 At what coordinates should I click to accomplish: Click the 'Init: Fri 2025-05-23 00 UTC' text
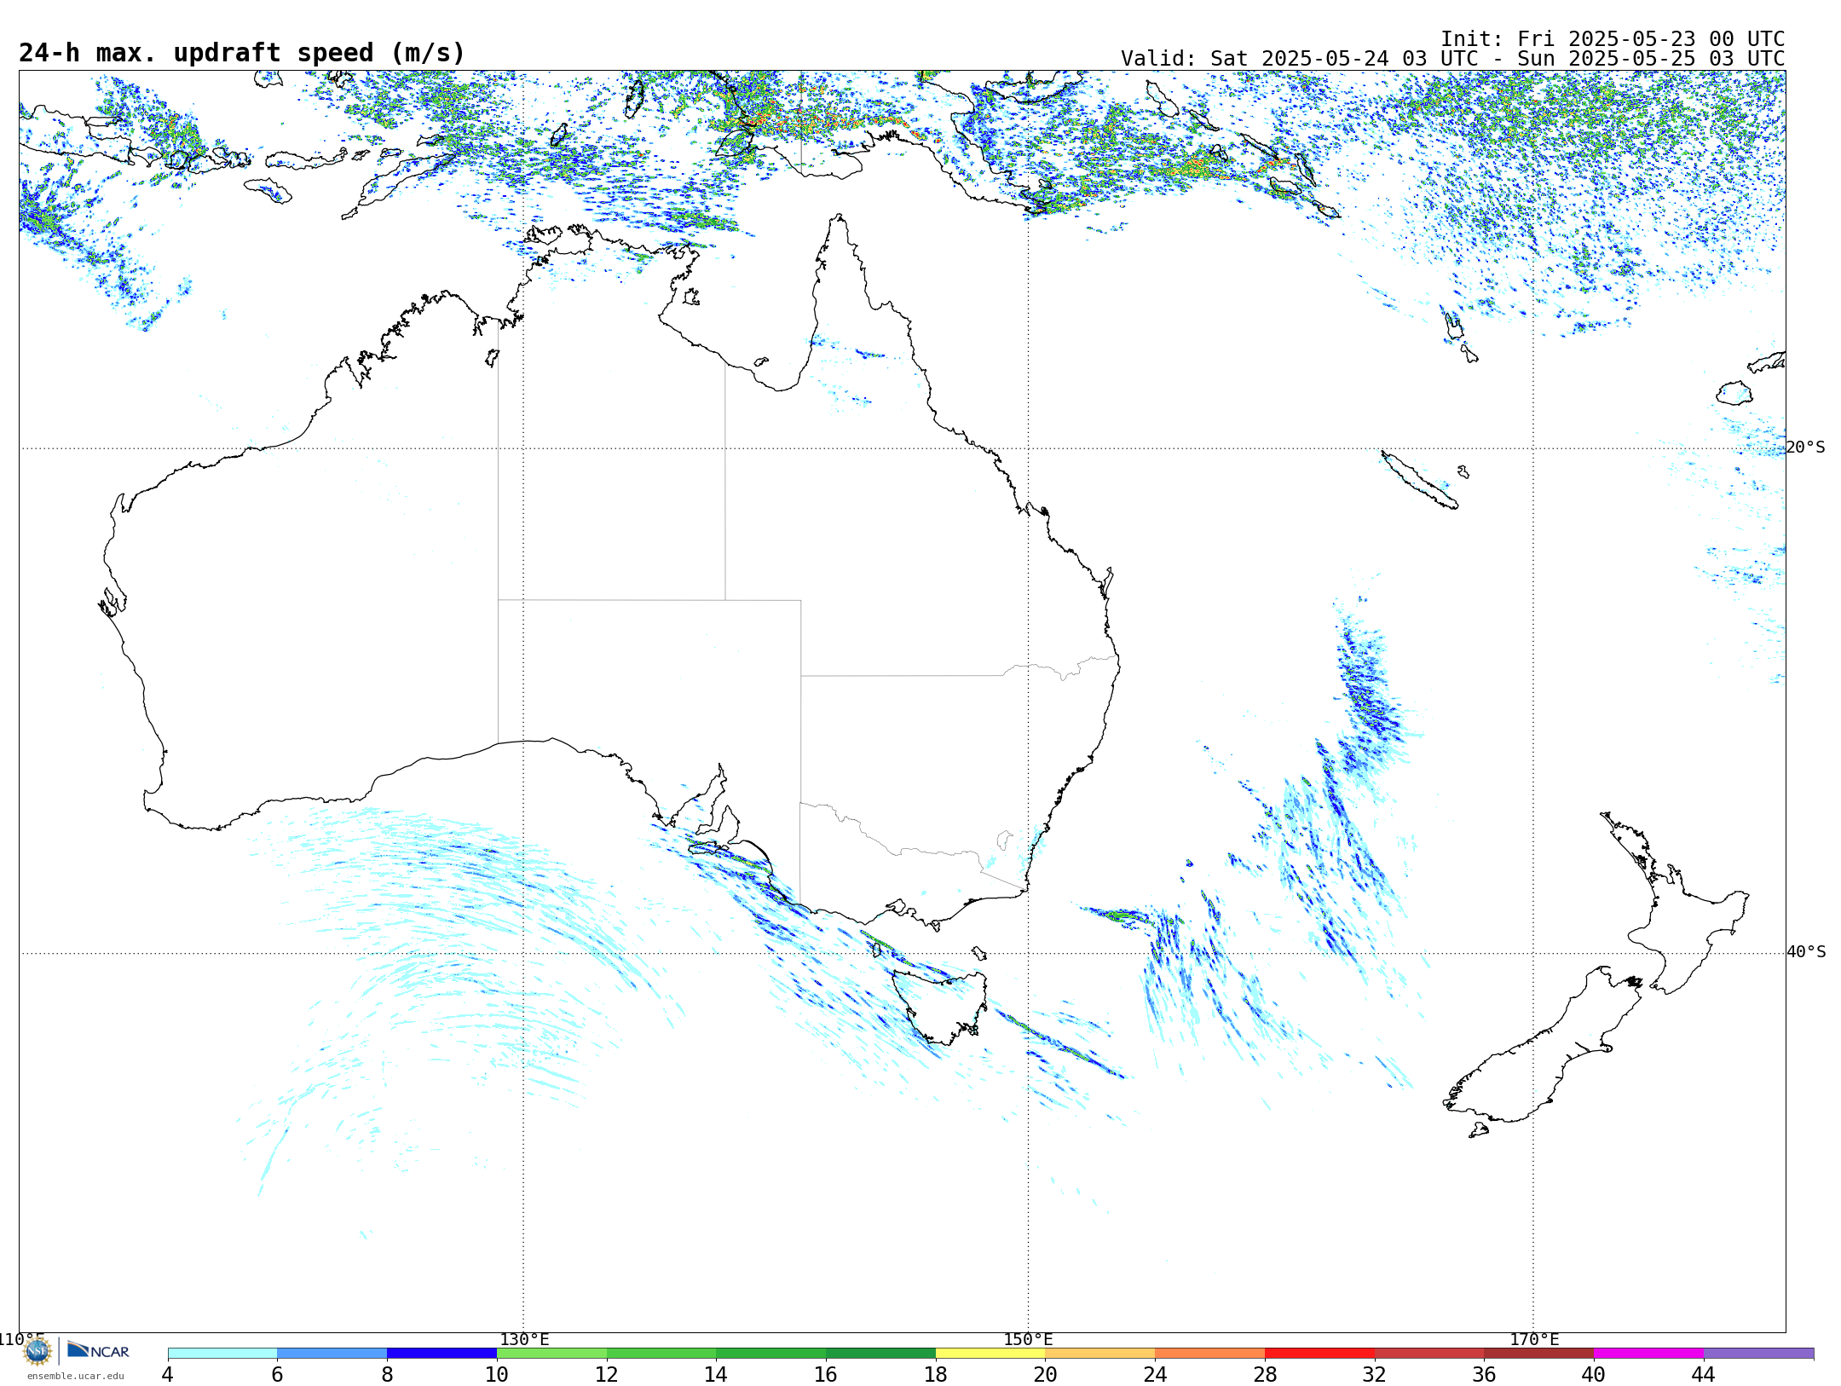tap(1613, 39)
